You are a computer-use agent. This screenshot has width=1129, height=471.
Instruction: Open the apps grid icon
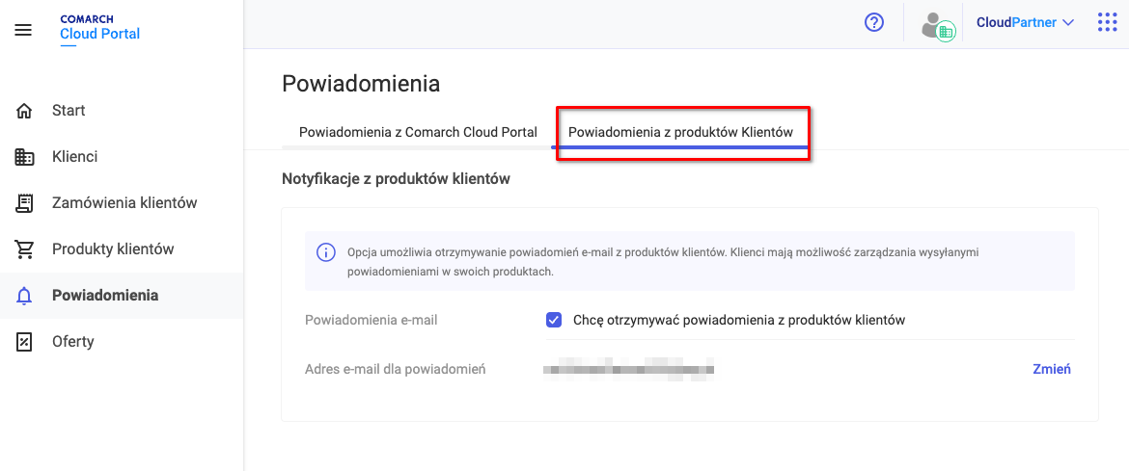click(x=1107, y=22)
